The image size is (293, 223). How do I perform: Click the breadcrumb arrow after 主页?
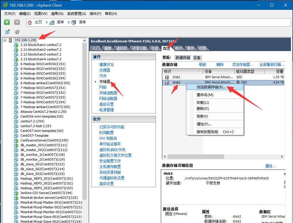[x=47, y=22]
